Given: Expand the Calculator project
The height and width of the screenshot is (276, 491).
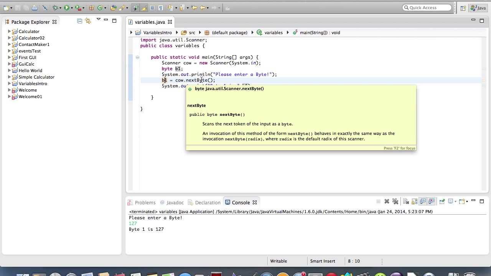Looking at the screenshot, I should pyautogui.click(x=10, y=31).
